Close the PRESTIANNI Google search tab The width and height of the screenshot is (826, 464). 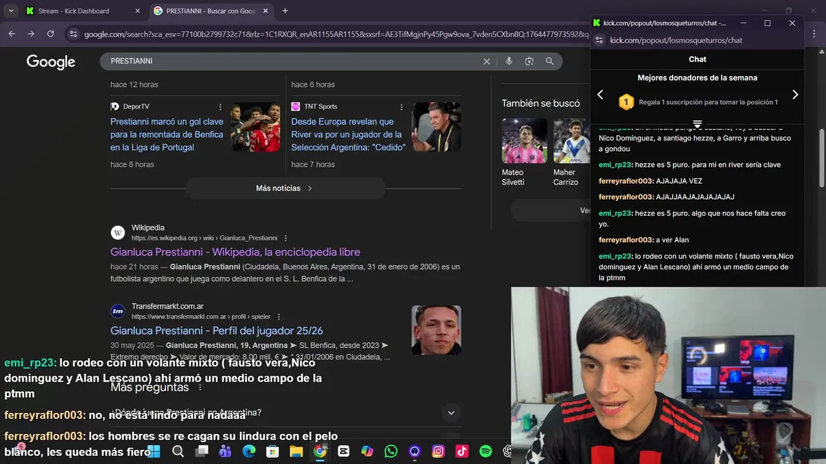click(x=265, y=11)
